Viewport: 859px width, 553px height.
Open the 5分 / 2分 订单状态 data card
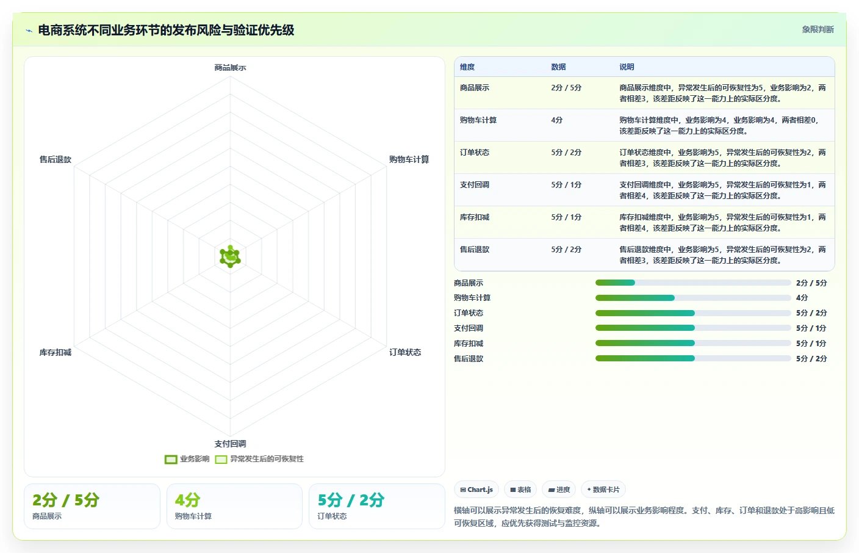(x=377, y=506)
